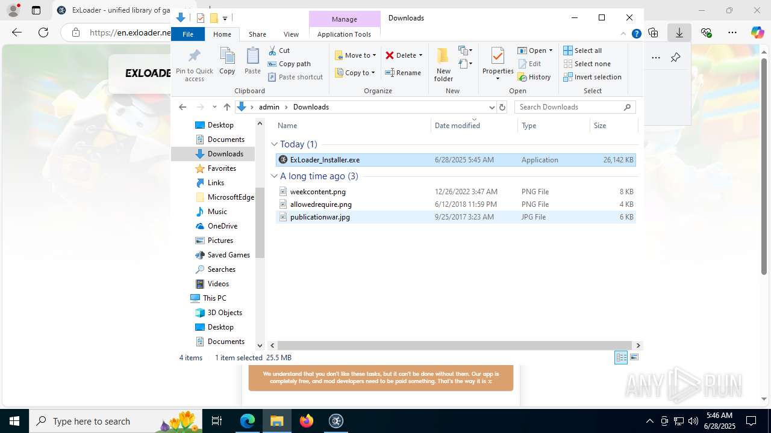Switch to Details view layout icon
Viewport: 771px width, 433px height.
621,357
